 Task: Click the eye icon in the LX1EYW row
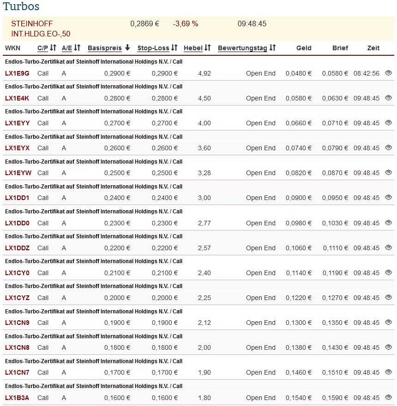pos(388,173)
